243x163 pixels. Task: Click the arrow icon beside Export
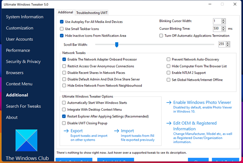point(66,131)
